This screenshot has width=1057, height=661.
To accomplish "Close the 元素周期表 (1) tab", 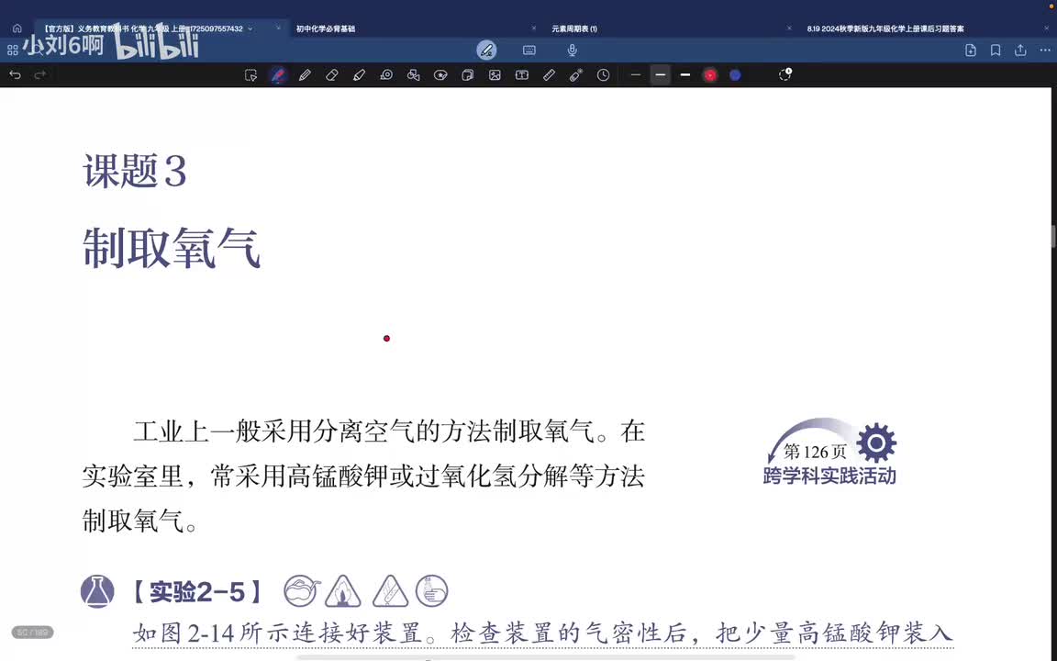I will point(789,28).
